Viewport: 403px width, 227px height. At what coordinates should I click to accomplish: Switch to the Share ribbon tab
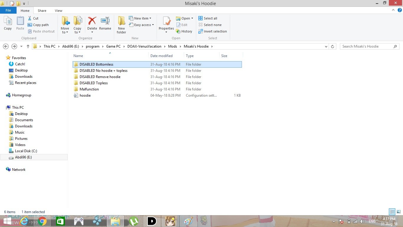point(42,11)
